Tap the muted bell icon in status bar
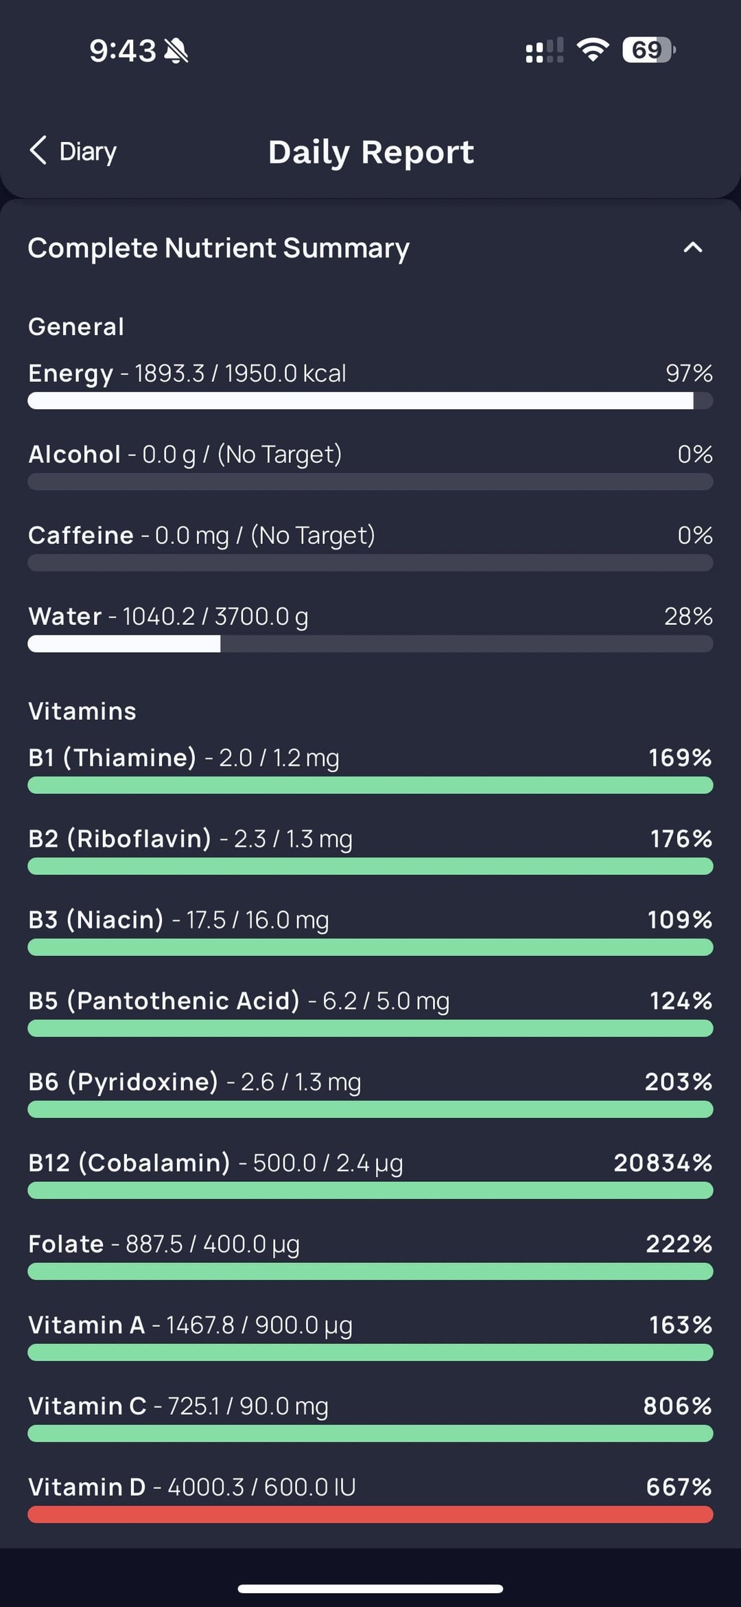This screenshot has width=741, height=1607. 176,51
